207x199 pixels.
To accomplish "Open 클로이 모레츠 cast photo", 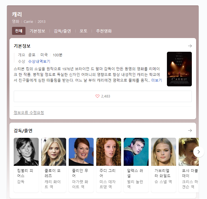I will coord(54,152).
